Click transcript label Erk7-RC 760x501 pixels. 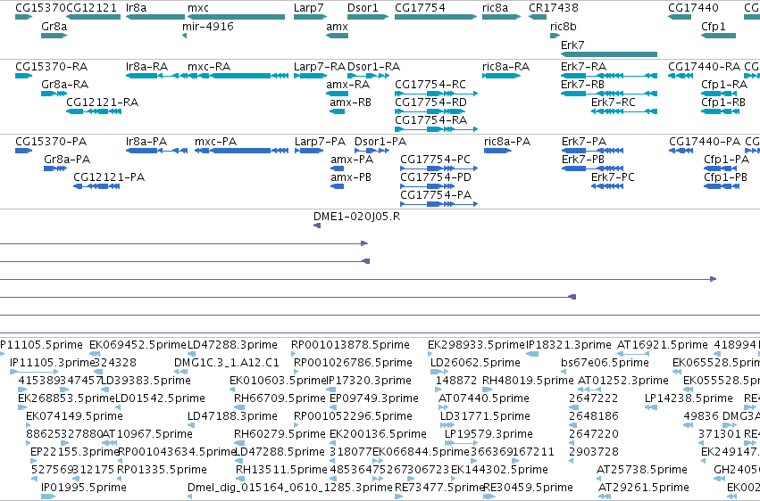[x=614, y=103]
